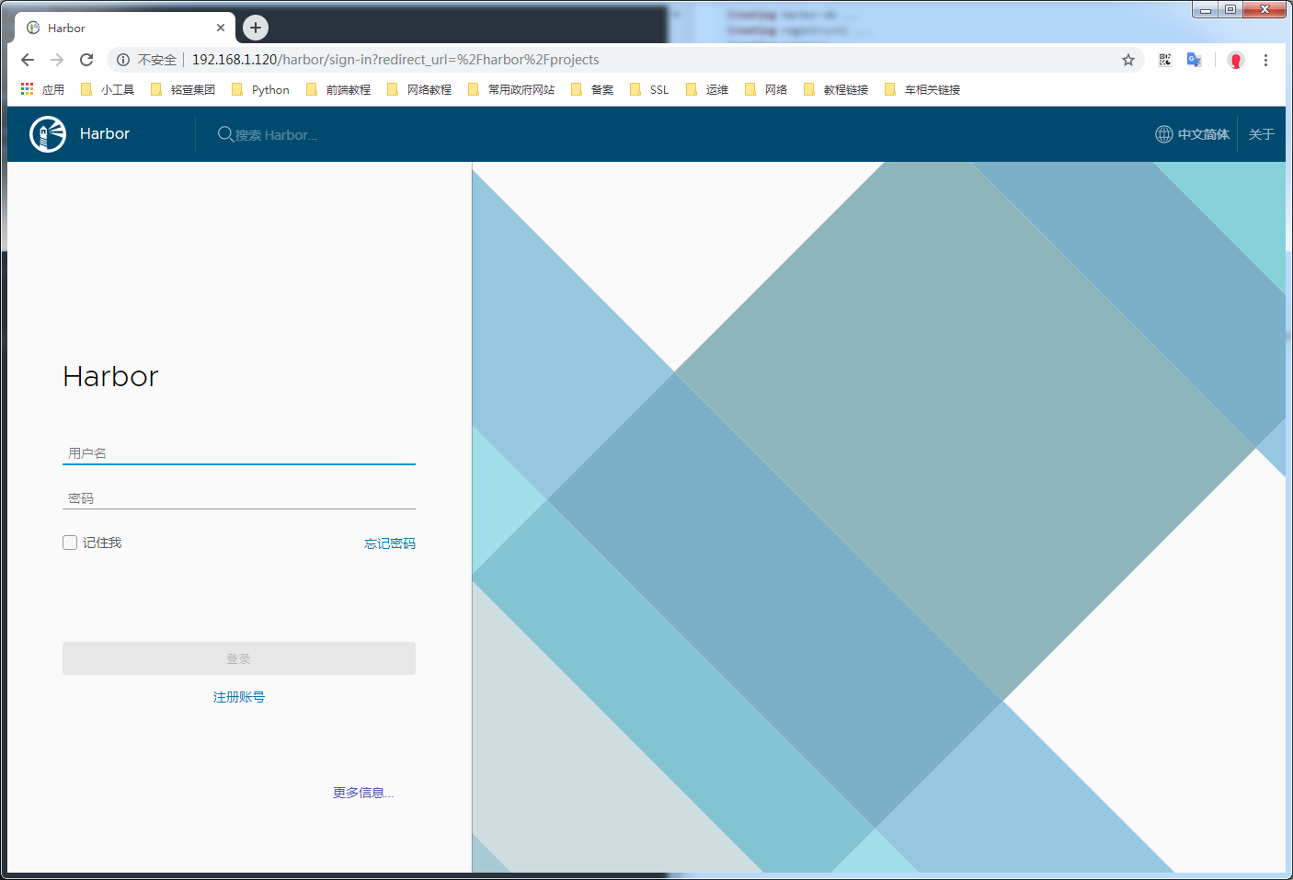The height and width of the screenshot is (880, 1293).
Task: Open the 车相关链接 bookmark folder
Action: 922,89
